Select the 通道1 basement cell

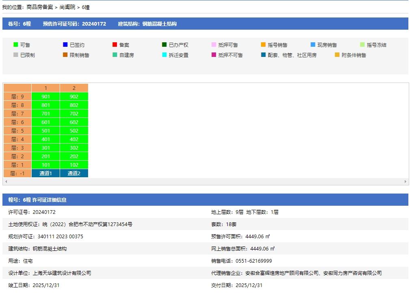click(x=45, y=173)
